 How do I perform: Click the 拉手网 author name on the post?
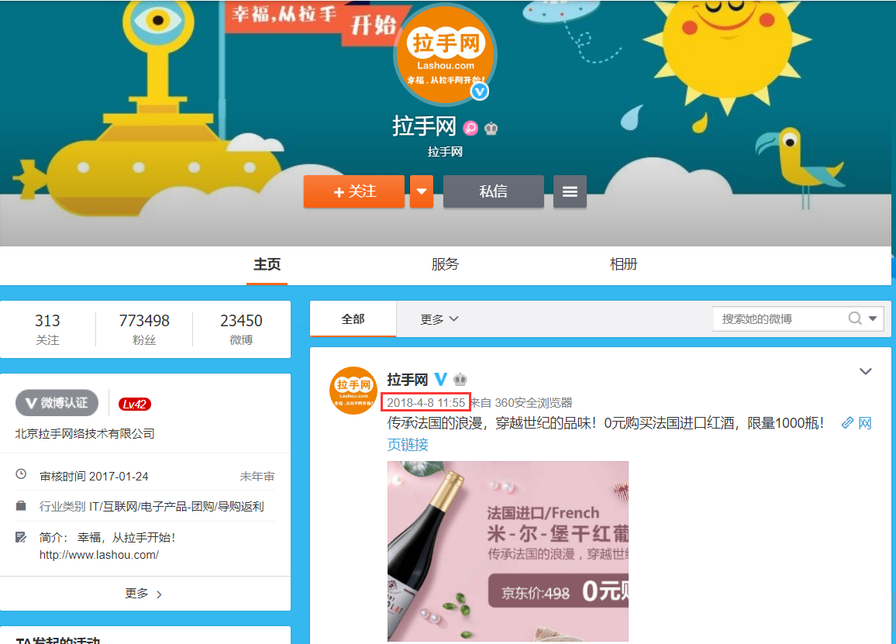pos(408,380)
